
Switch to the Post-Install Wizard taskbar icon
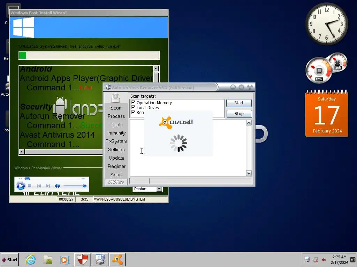tap(100, 259)
